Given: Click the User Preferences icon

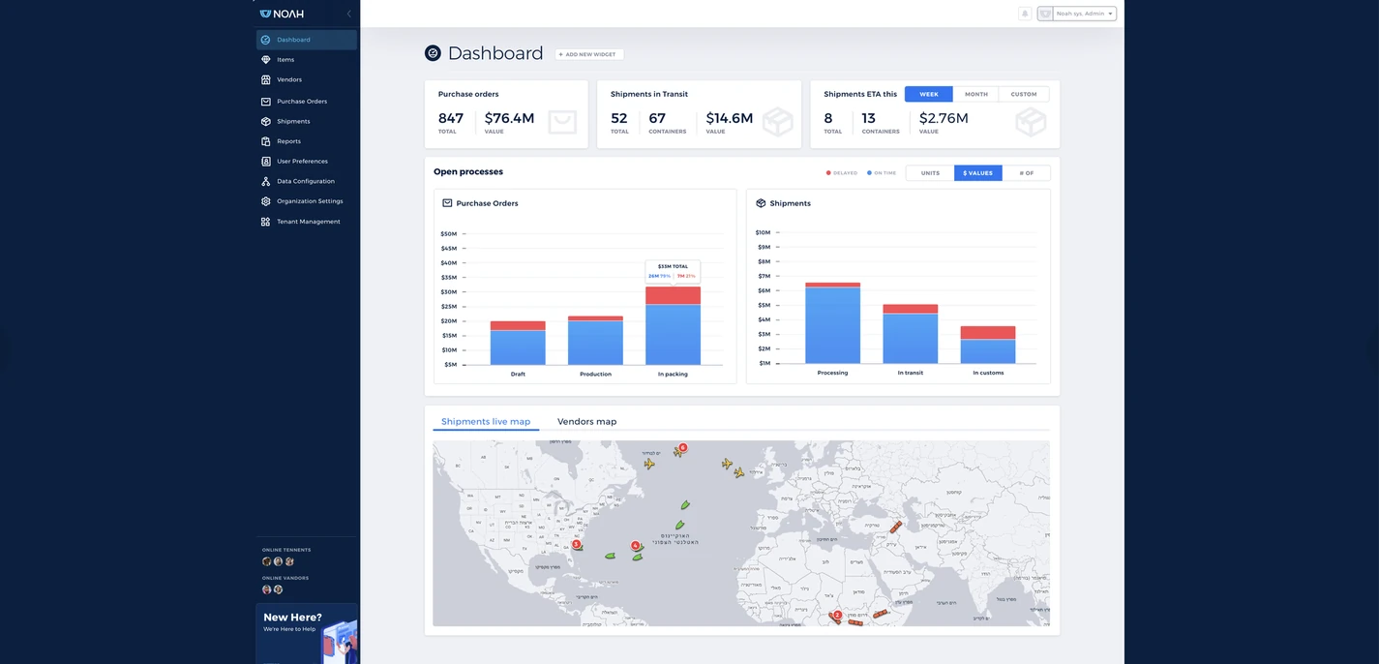Looking at the screenshot, I should coord(266,162).
